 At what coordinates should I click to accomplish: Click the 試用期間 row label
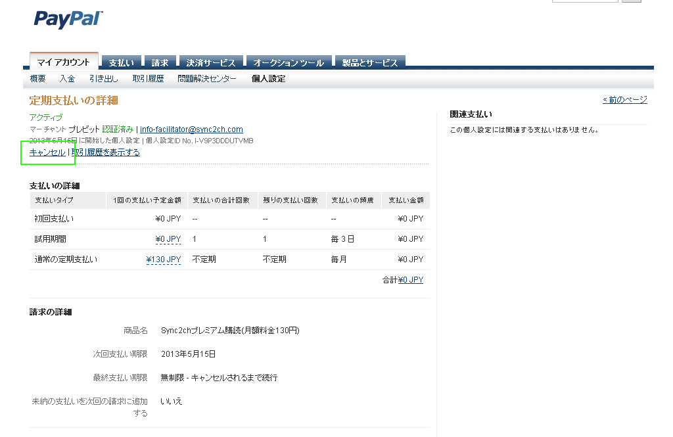[50, 239]
